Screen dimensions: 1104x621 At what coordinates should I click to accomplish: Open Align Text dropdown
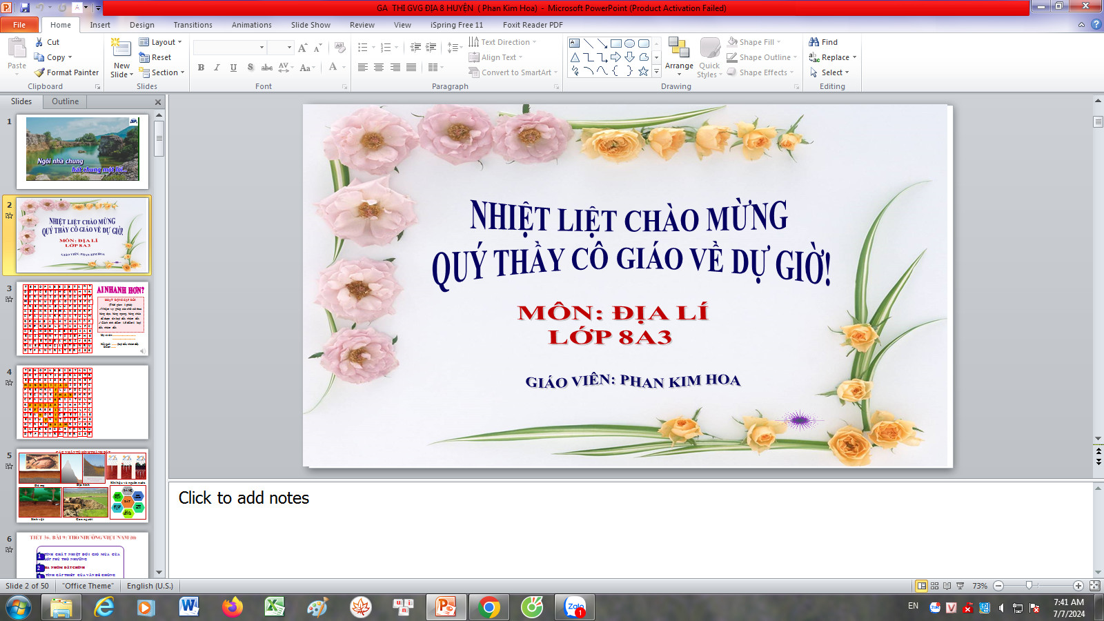tap(495, 57)
